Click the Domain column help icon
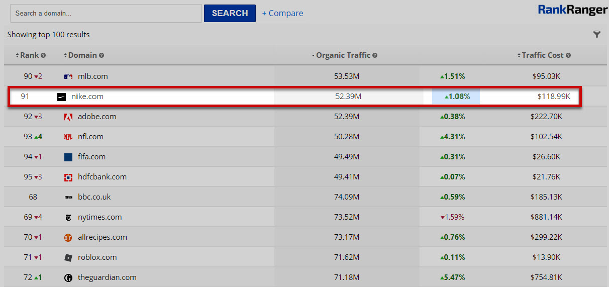The width and height of the screenshot is (609, 287). tap(101, 55)
